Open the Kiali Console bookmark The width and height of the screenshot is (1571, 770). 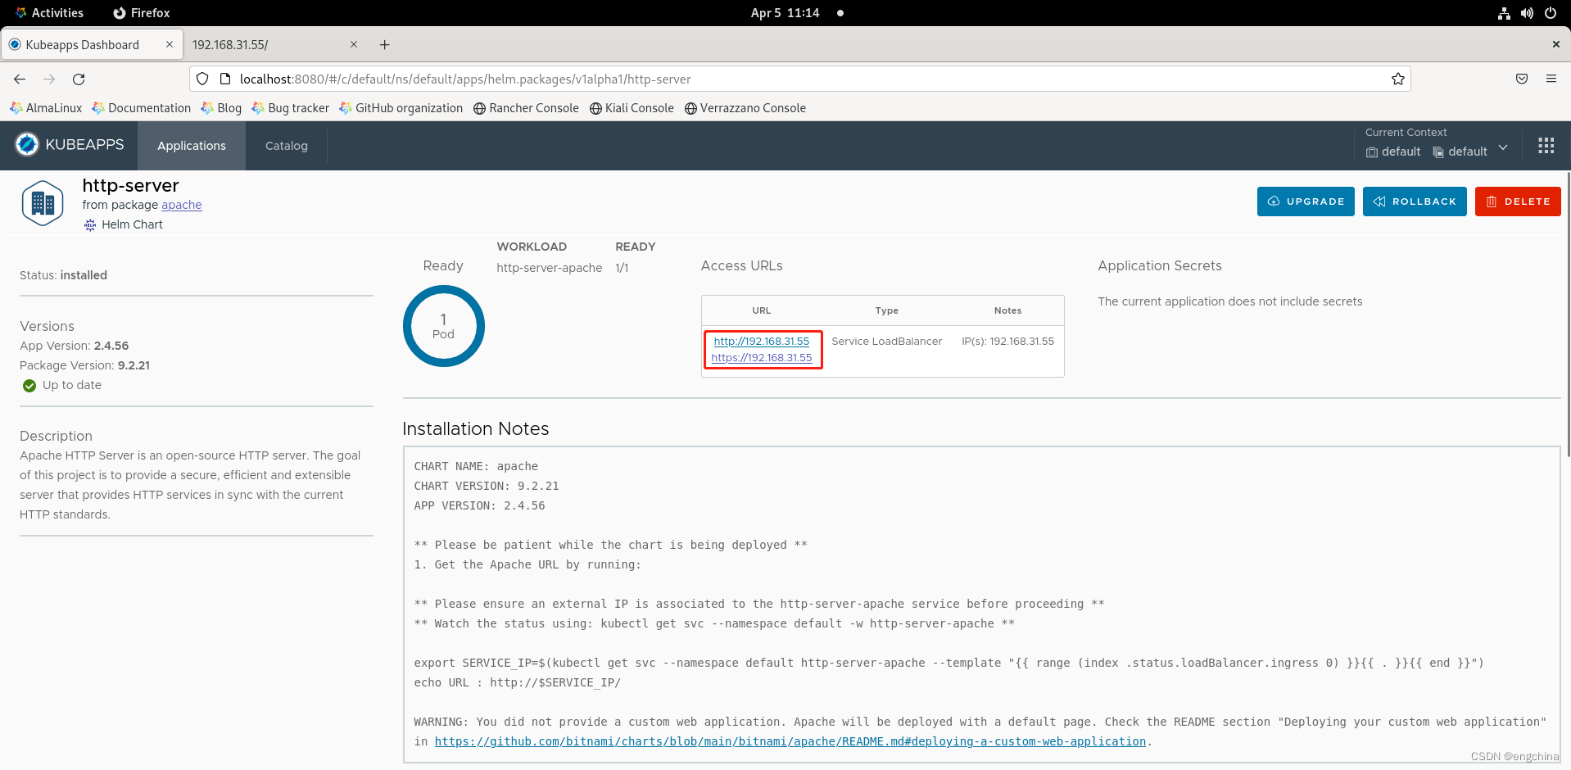(632, 108)
